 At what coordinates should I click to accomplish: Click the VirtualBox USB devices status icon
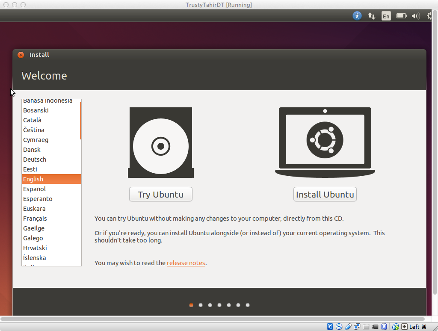click(x=348, y=327)
